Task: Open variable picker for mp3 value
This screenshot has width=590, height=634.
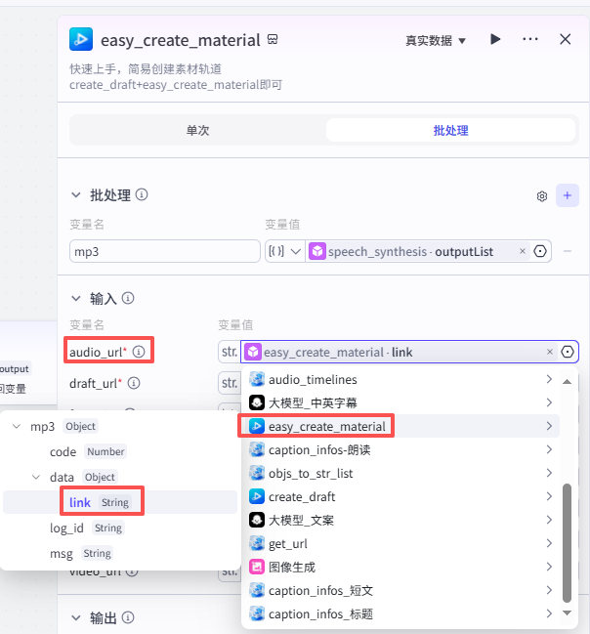Action: click(540, 251)
